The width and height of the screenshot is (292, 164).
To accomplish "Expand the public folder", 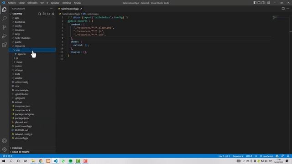I will coord(18,42).
